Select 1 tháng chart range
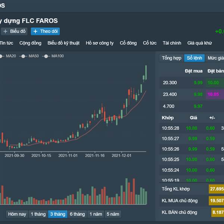 [x=38, y=214]
